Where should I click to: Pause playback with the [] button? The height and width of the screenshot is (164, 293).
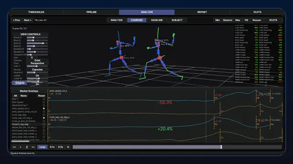tap(27, 147)
